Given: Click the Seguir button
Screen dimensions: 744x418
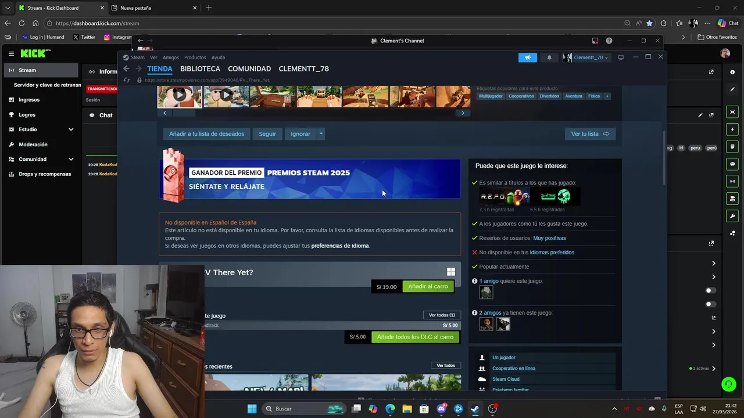Looking at the screenshot, I should [x=267, y=134].
